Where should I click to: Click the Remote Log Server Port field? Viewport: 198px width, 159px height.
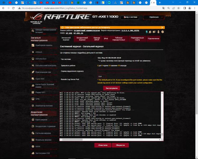tap(102, 77)
